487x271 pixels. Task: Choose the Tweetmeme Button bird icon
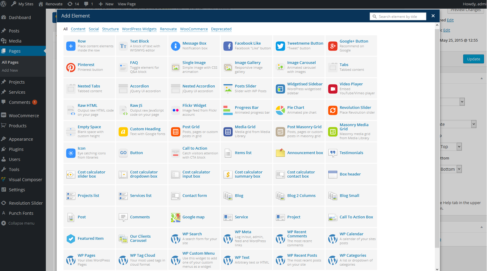(x=280, y=46)
